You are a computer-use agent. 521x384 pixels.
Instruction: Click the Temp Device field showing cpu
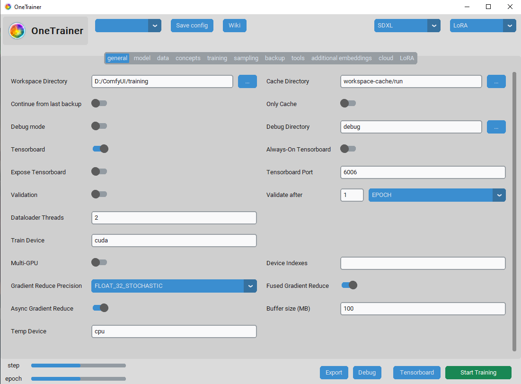174,331
